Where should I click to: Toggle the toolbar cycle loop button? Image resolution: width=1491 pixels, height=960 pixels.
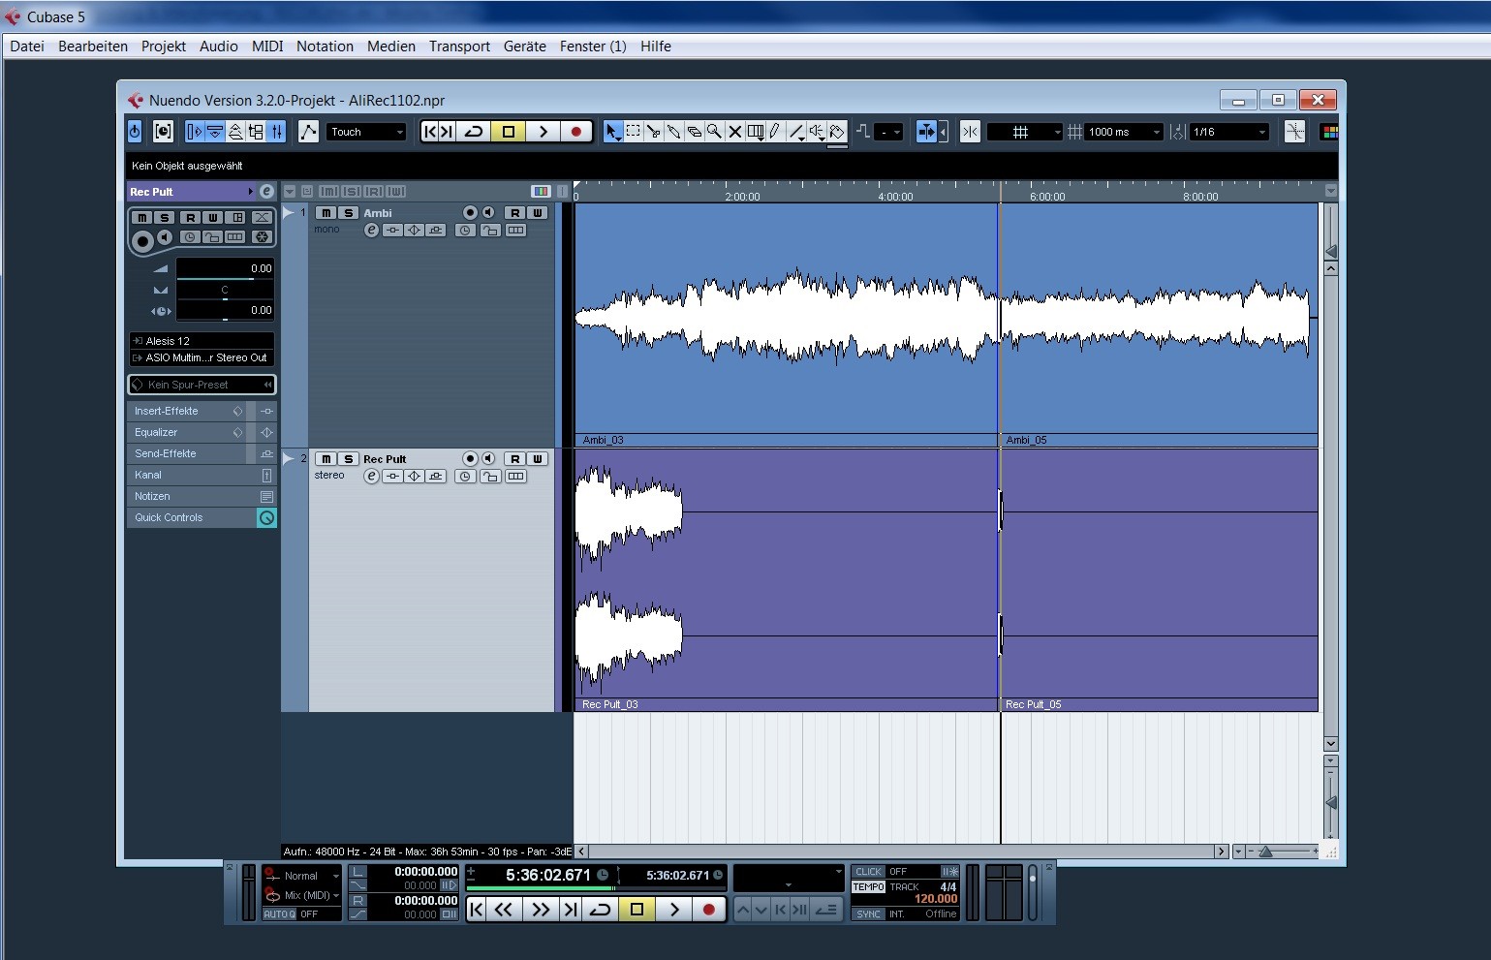[474, 132]
